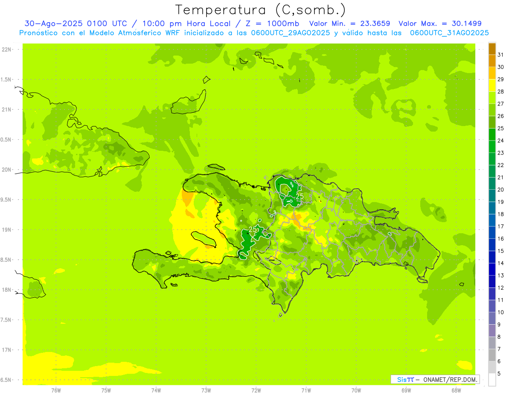Click the '18N' latitude label
The width and height of the screenshot is (512, 396).
[7, 290]
